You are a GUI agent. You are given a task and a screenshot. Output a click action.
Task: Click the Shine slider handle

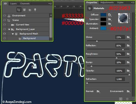tap(97, 41)
